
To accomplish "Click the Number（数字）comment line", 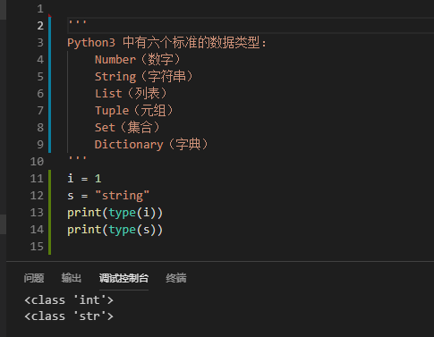I will pos(138,60).
